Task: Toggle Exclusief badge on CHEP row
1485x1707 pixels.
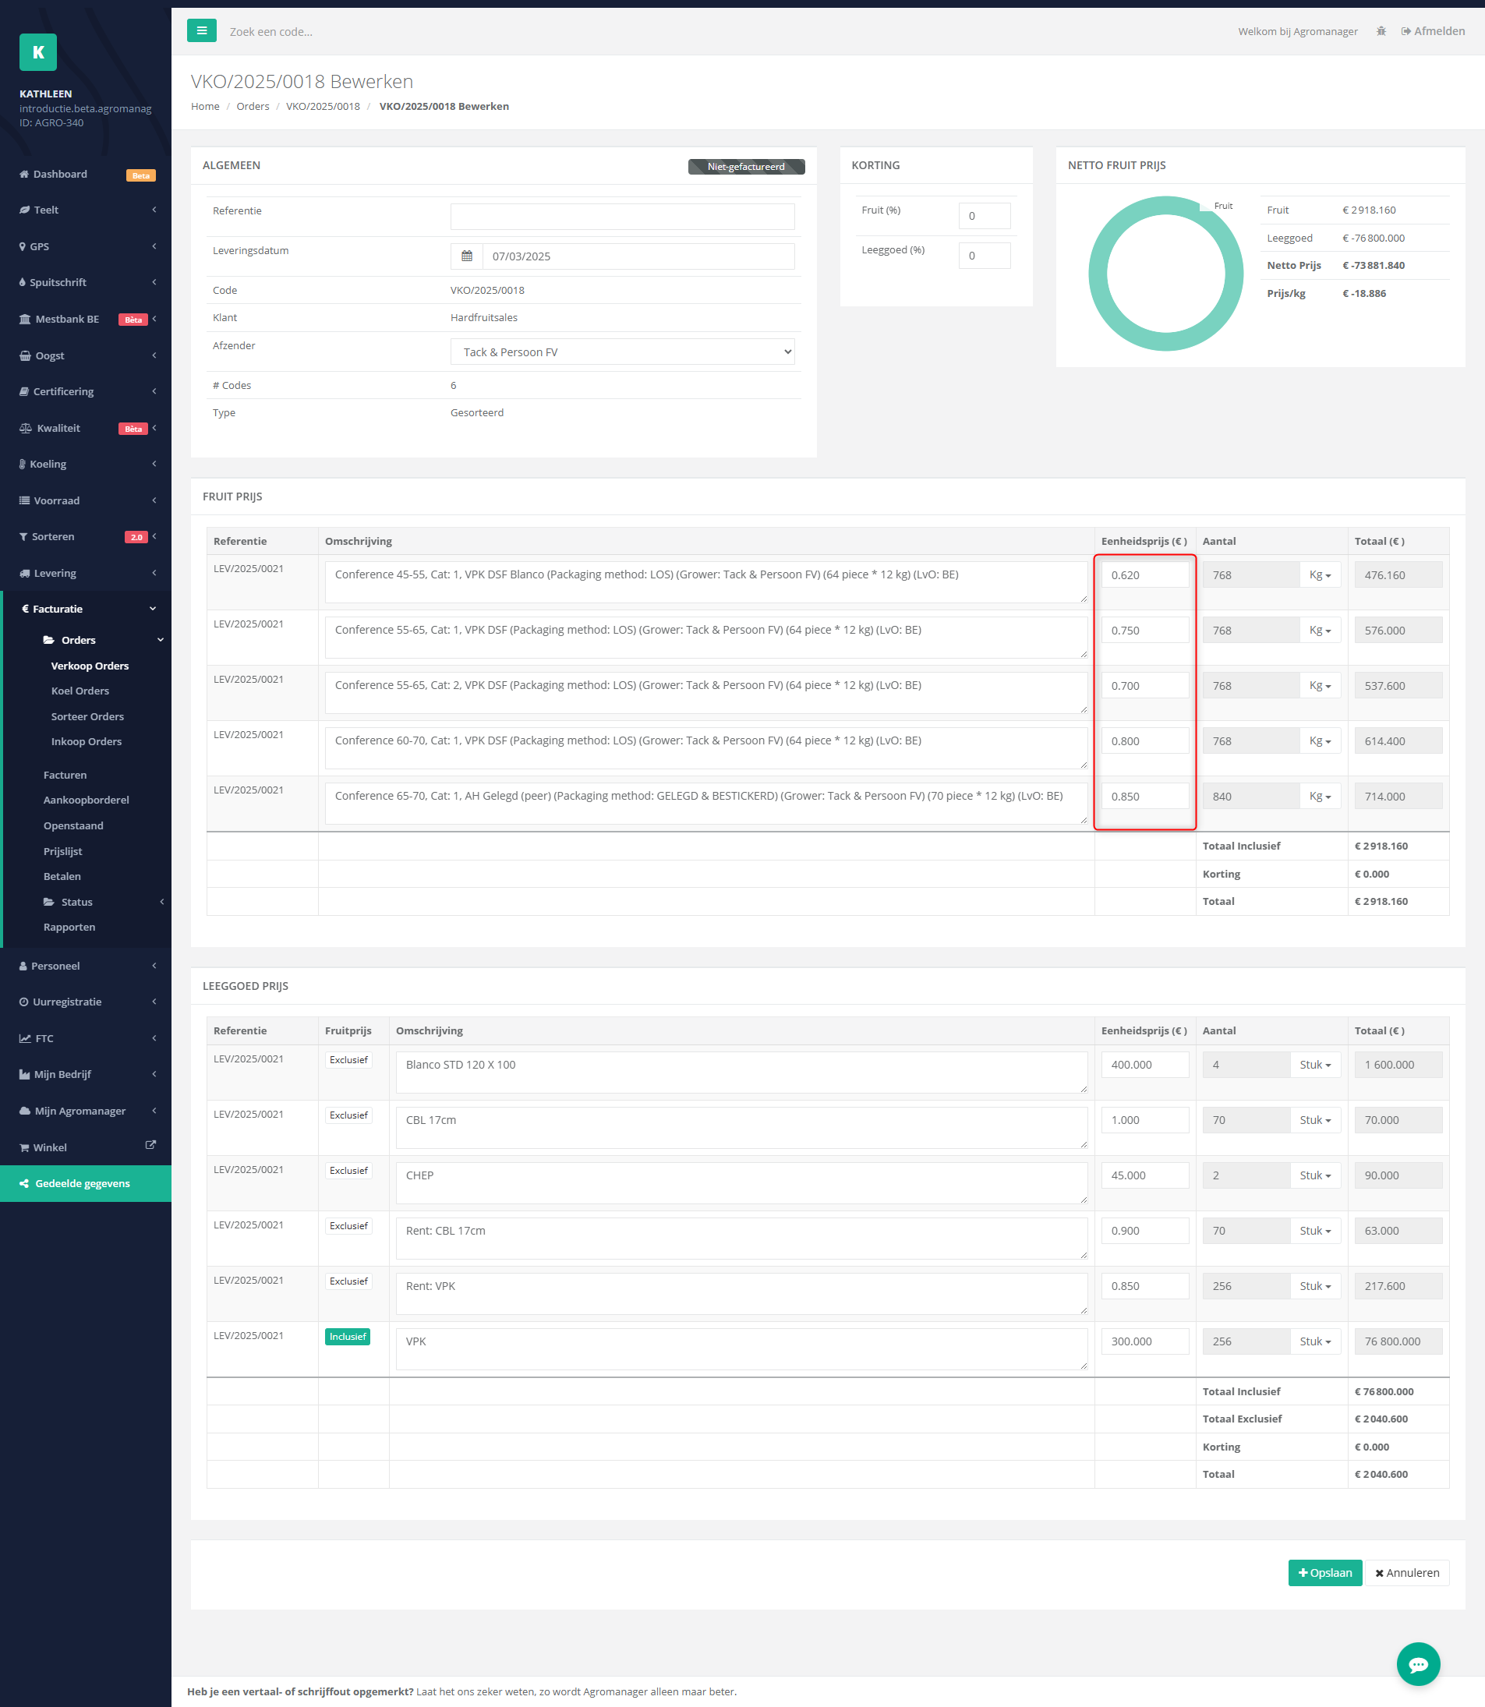Action: 348,1171
